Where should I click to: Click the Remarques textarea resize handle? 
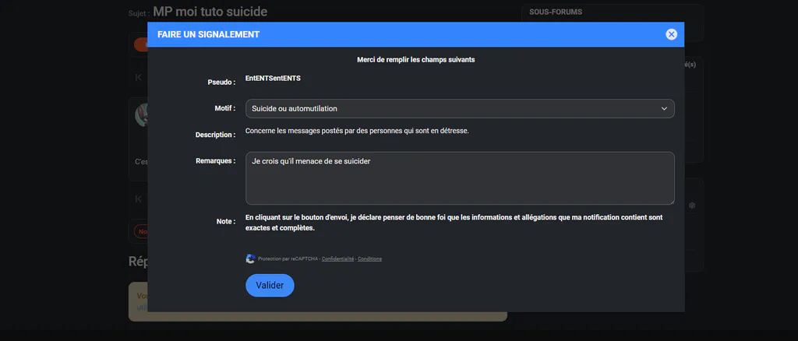click(x=671, y=202)
